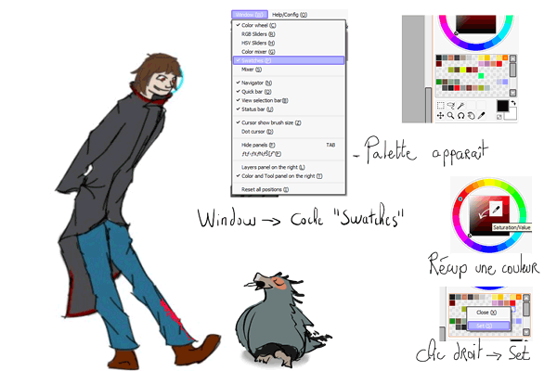Image resolution: width=557 pixels, height=371 pixels.
Task: Select the Magic Wand tool
Action: tap(460, 106)
